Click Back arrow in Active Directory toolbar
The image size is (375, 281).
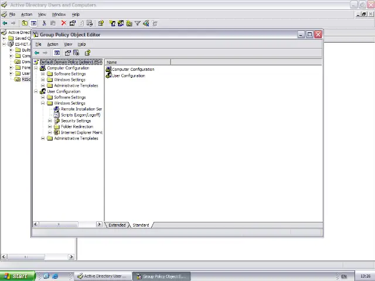5,23
